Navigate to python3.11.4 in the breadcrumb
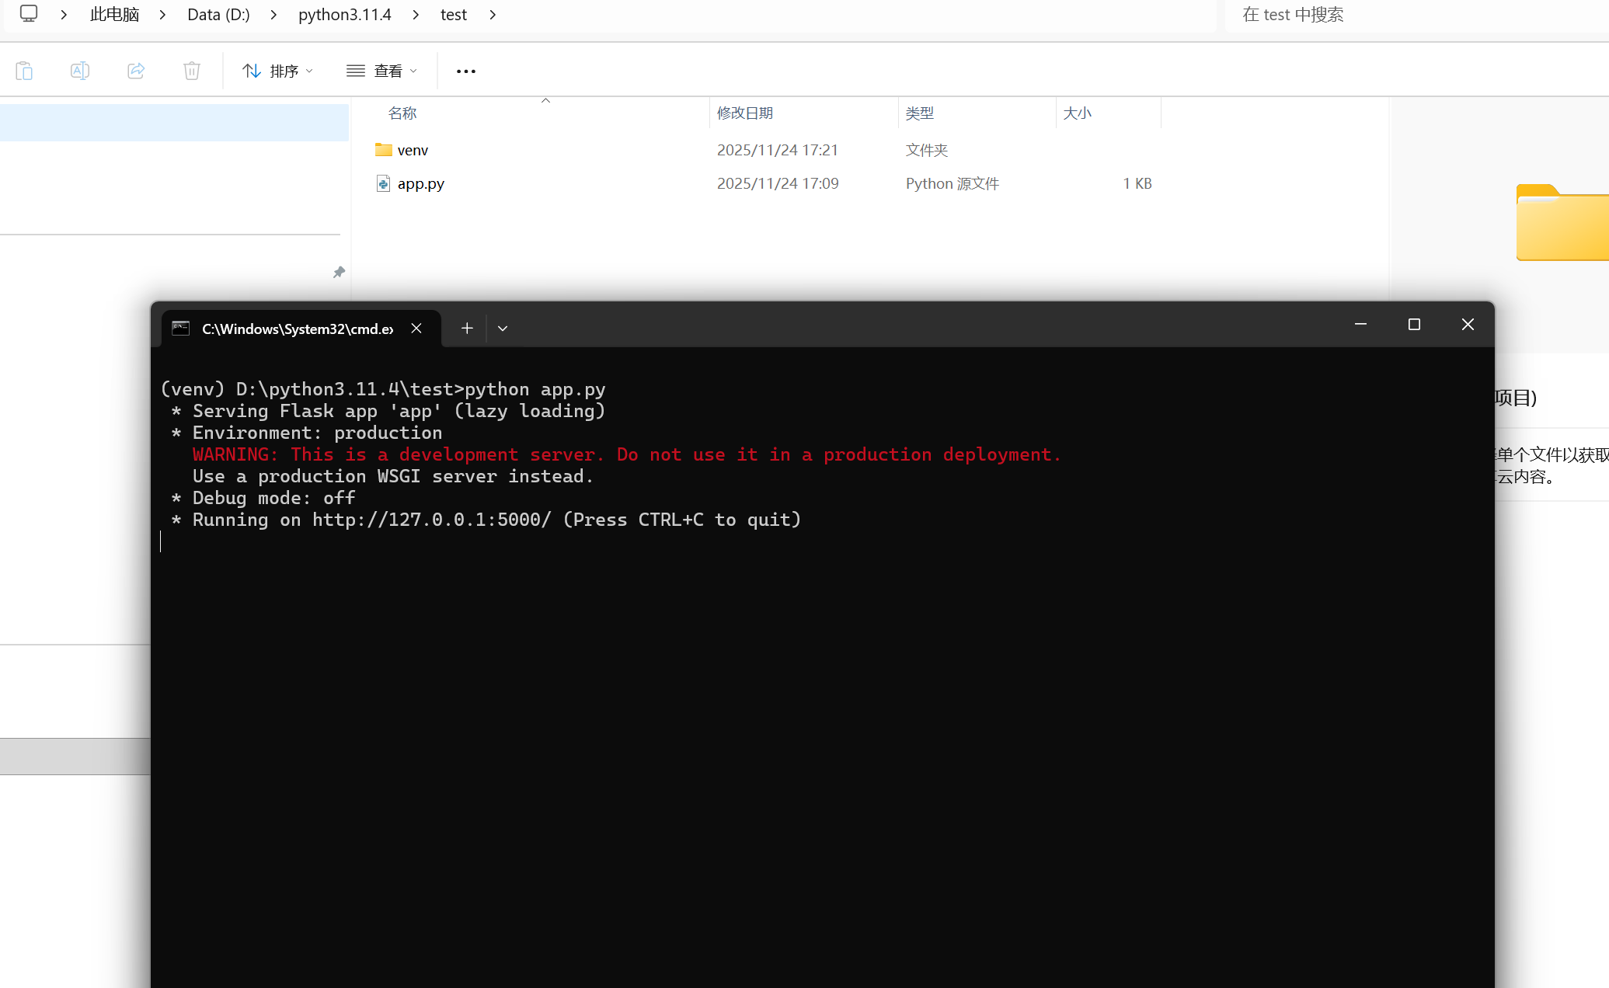Image resolution: width=1609 pixels, height=988 pixels. [x=344, y=14]
